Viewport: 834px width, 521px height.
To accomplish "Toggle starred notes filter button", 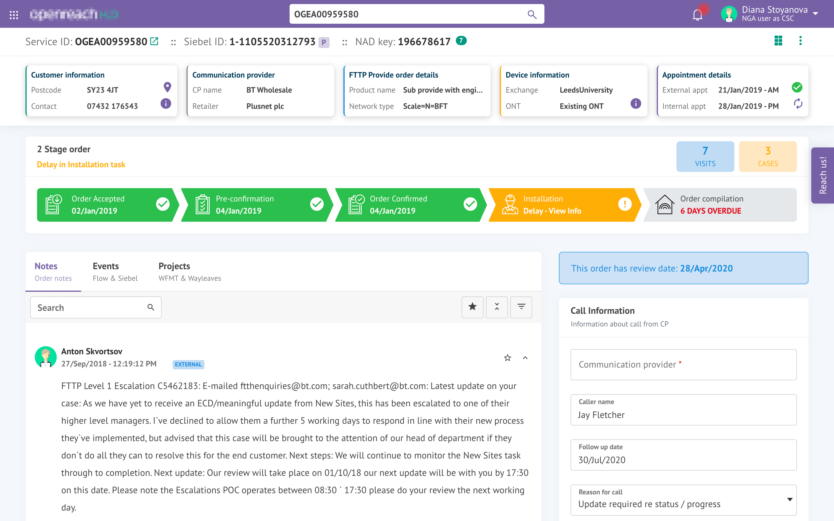I will (x=472, y=307).
